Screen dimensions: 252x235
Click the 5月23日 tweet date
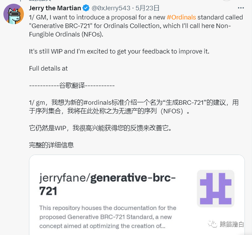pyautogui.click(x=147, y=8)
